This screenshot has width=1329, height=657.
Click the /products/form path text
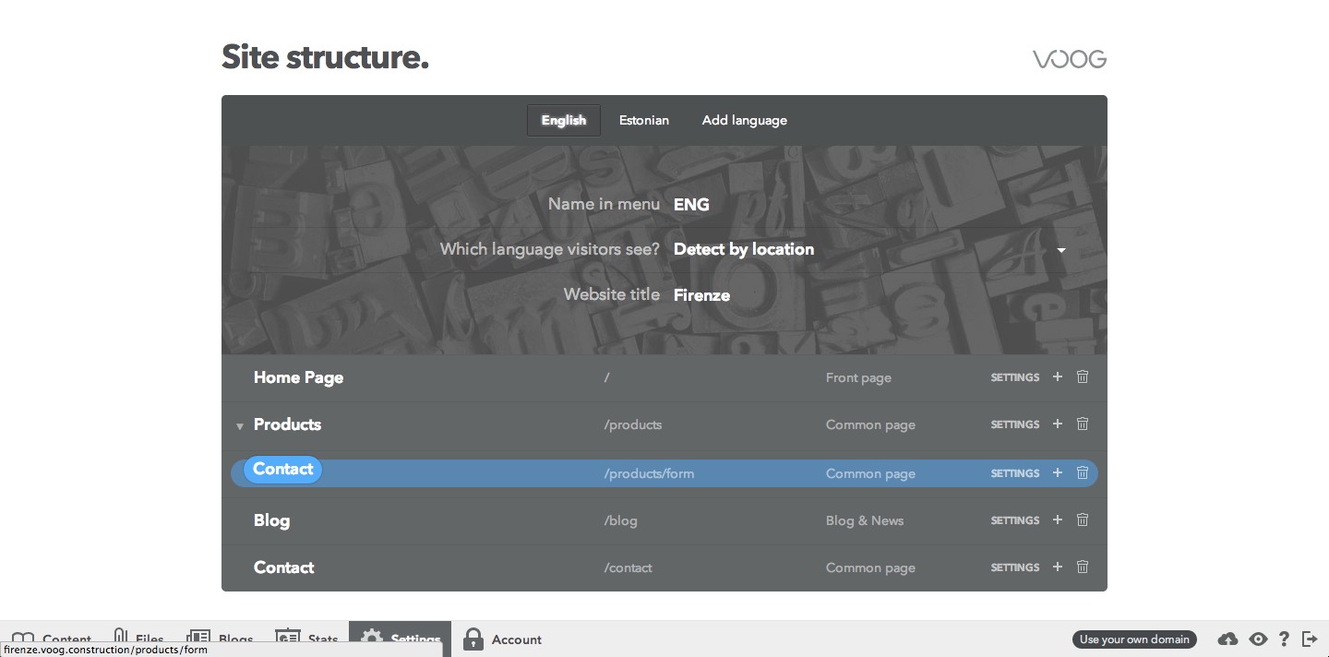pos(649,473)
